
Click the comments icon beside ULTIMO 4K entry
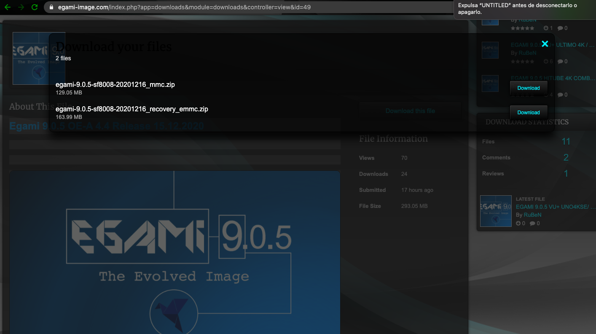coord(560,62)
